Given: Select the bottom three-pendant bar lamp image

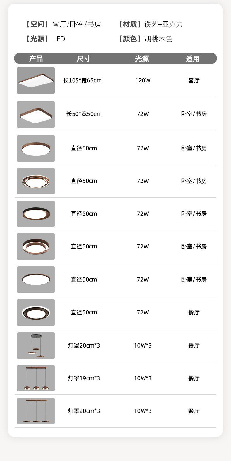Looking at the screenshot, I should pos(36,411).
